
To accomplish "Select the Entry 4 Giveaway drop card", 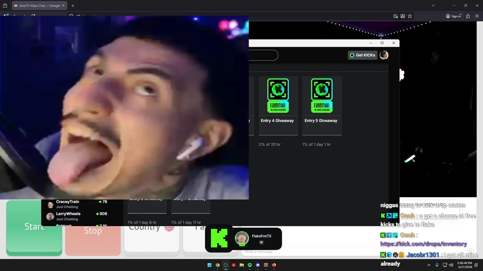I will tap(278, 106).
